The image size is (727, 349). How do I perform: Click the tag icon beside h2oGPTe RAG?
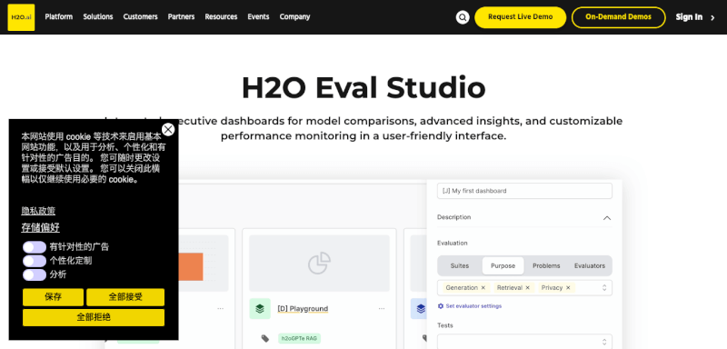pyautogui.click(x=265, y=338)
